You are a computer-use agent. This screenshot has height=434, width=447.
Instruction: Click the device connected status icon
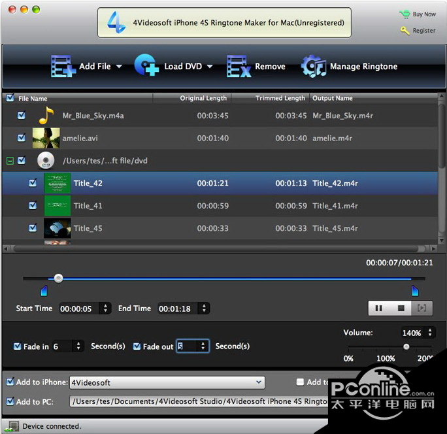tap(11, 426)
